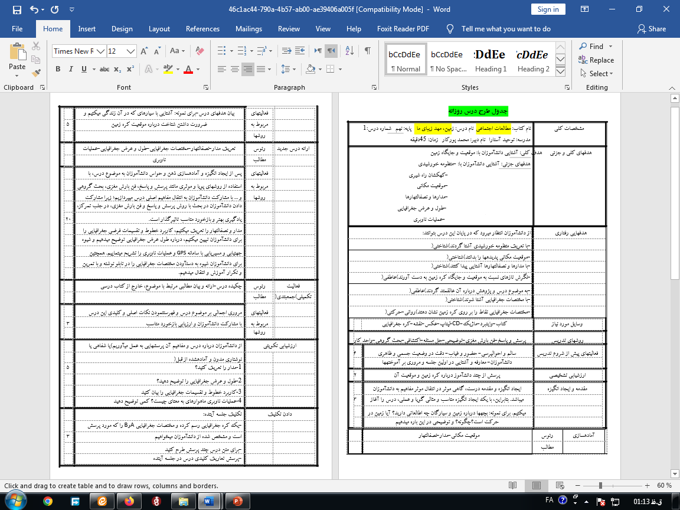Apply subscript formatting
This screenshot has width=680, height=510.
coord(117,69)
